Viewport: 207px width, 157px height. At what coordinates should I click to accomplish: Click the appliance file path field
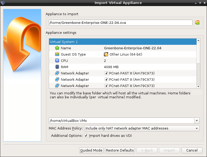[121, 23]
